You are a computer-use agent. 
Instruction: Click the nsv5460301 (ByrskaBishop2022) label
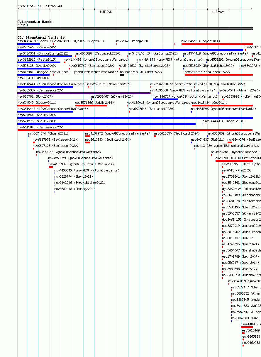tap(43, 54)
